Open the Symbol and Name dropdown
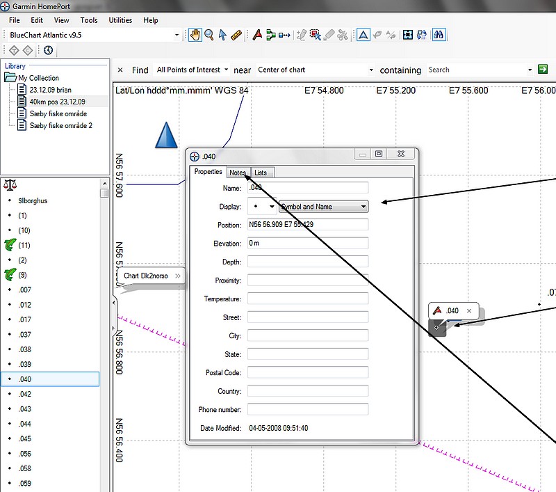 point(323,207)
